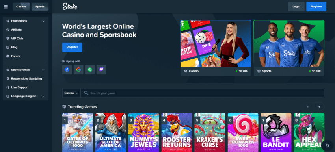Sign up with Twitch icon
Image resolution: width=335 pixels, height=152 pixels.
pos(101,70)
